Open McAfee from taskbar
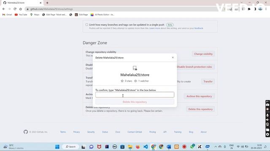 (99, 147)
